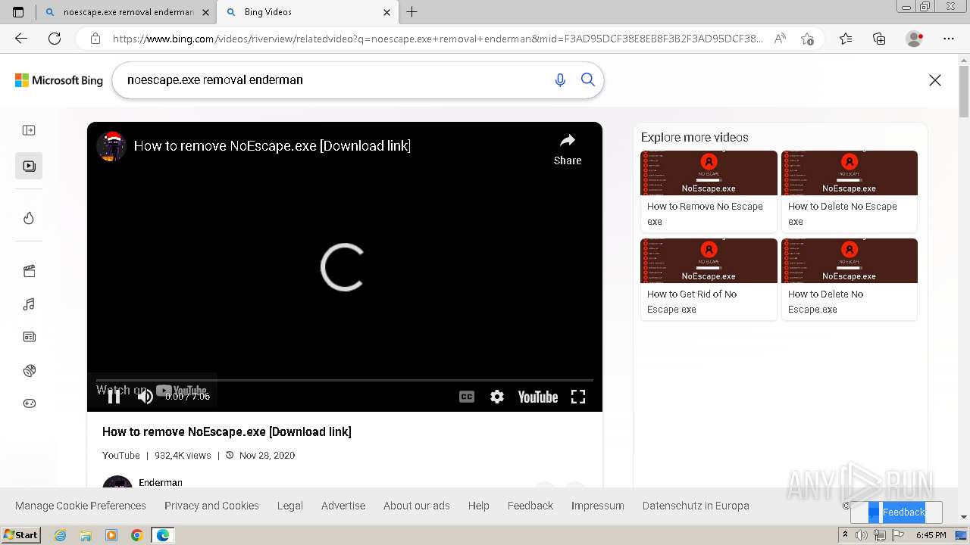
Task: Search by voice with the microphone icon
Action: pos(560,80)
